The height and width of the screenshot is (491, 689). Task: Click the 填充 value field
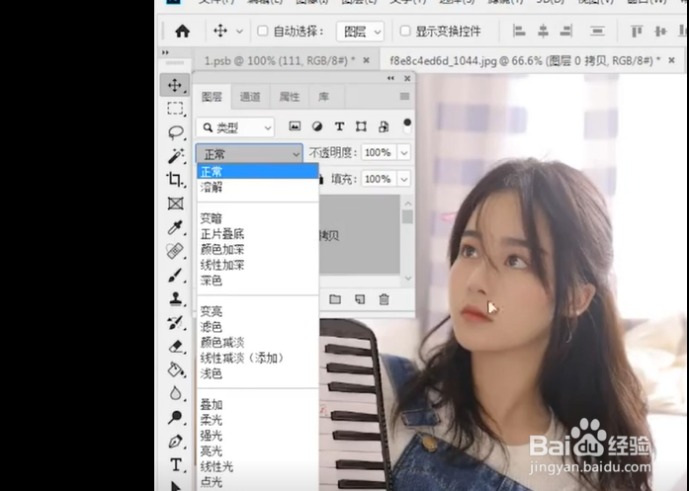pyautogui.click(x=379, y=179)
